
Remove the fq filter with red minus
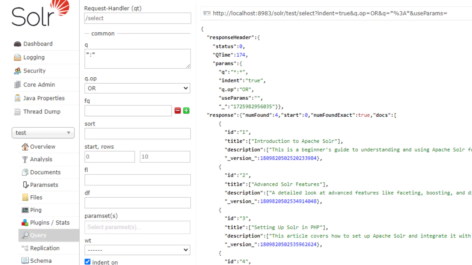click(x=178, y=111)
